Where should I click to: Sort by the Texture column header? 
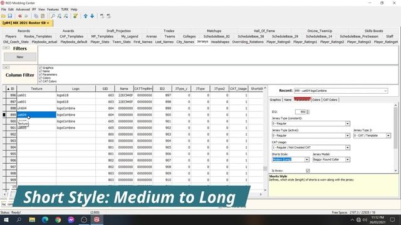[x=36, y=89]
